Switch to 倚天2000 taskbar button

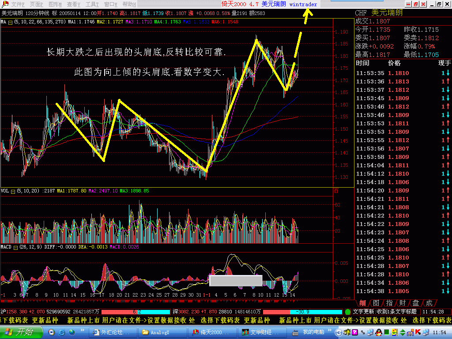point(212,332)
